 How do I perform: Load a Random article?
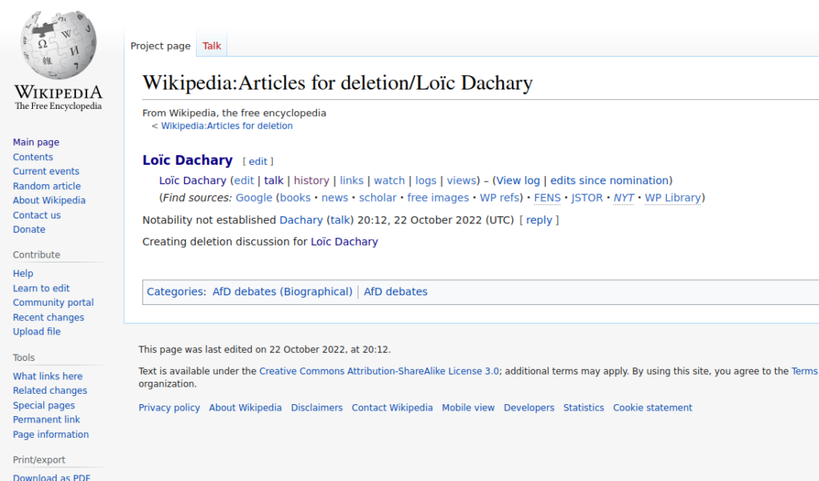47,186
